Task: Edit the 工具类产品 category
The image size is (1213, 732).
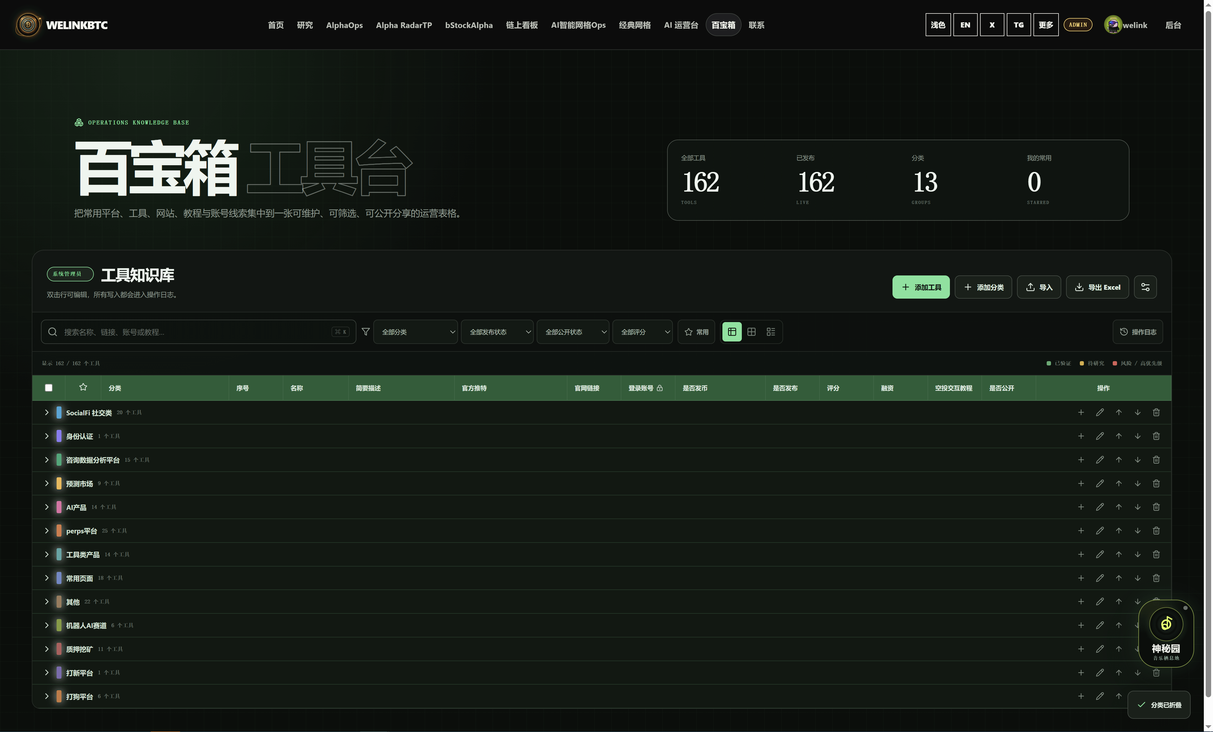Action: tap(1100, 554)
